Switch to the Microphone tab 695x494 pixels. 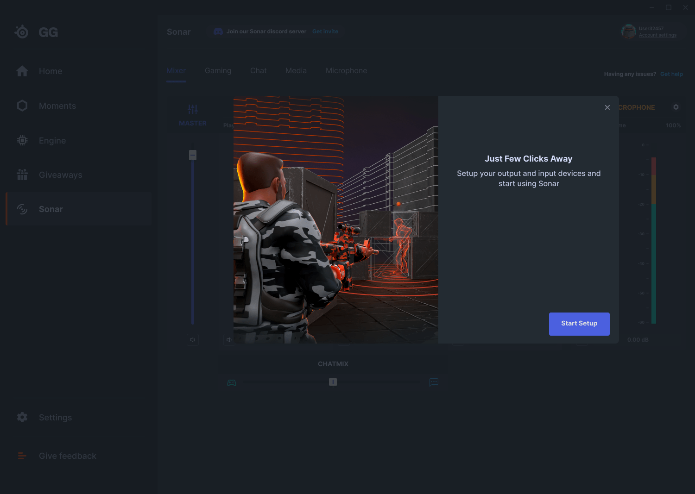point(346,70)
